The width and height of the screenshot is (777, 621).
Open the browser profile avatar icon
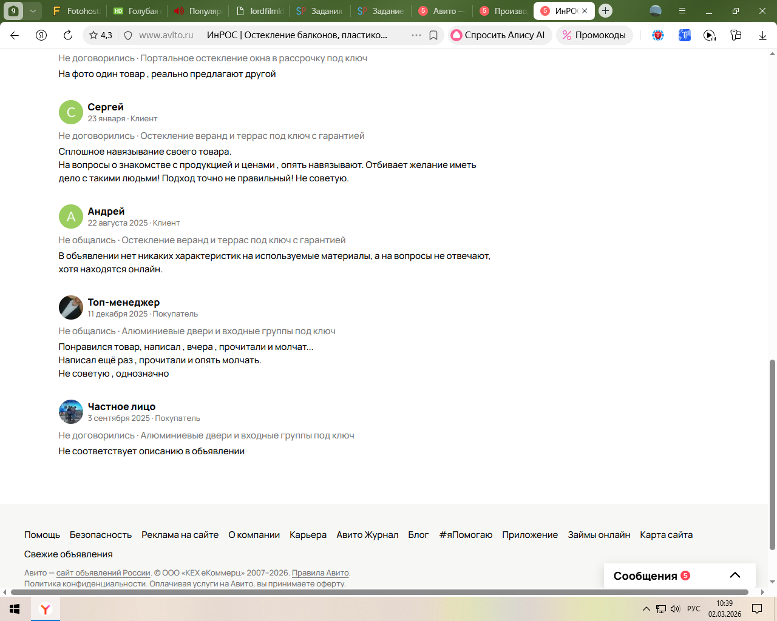[656, 11]
